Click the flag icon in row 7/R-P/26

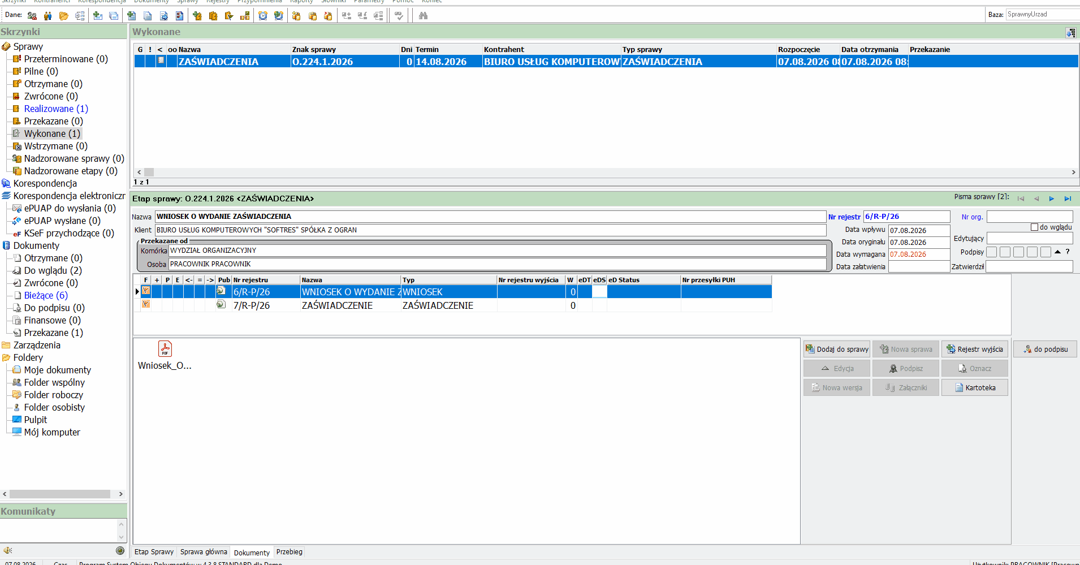[x=146, y=304]
